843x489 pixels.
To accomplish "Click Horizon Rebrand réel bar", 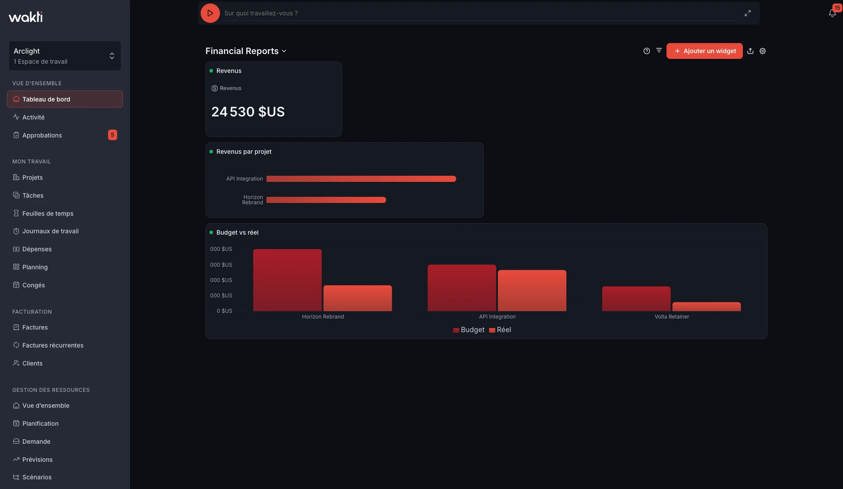I will click(358, 298).
